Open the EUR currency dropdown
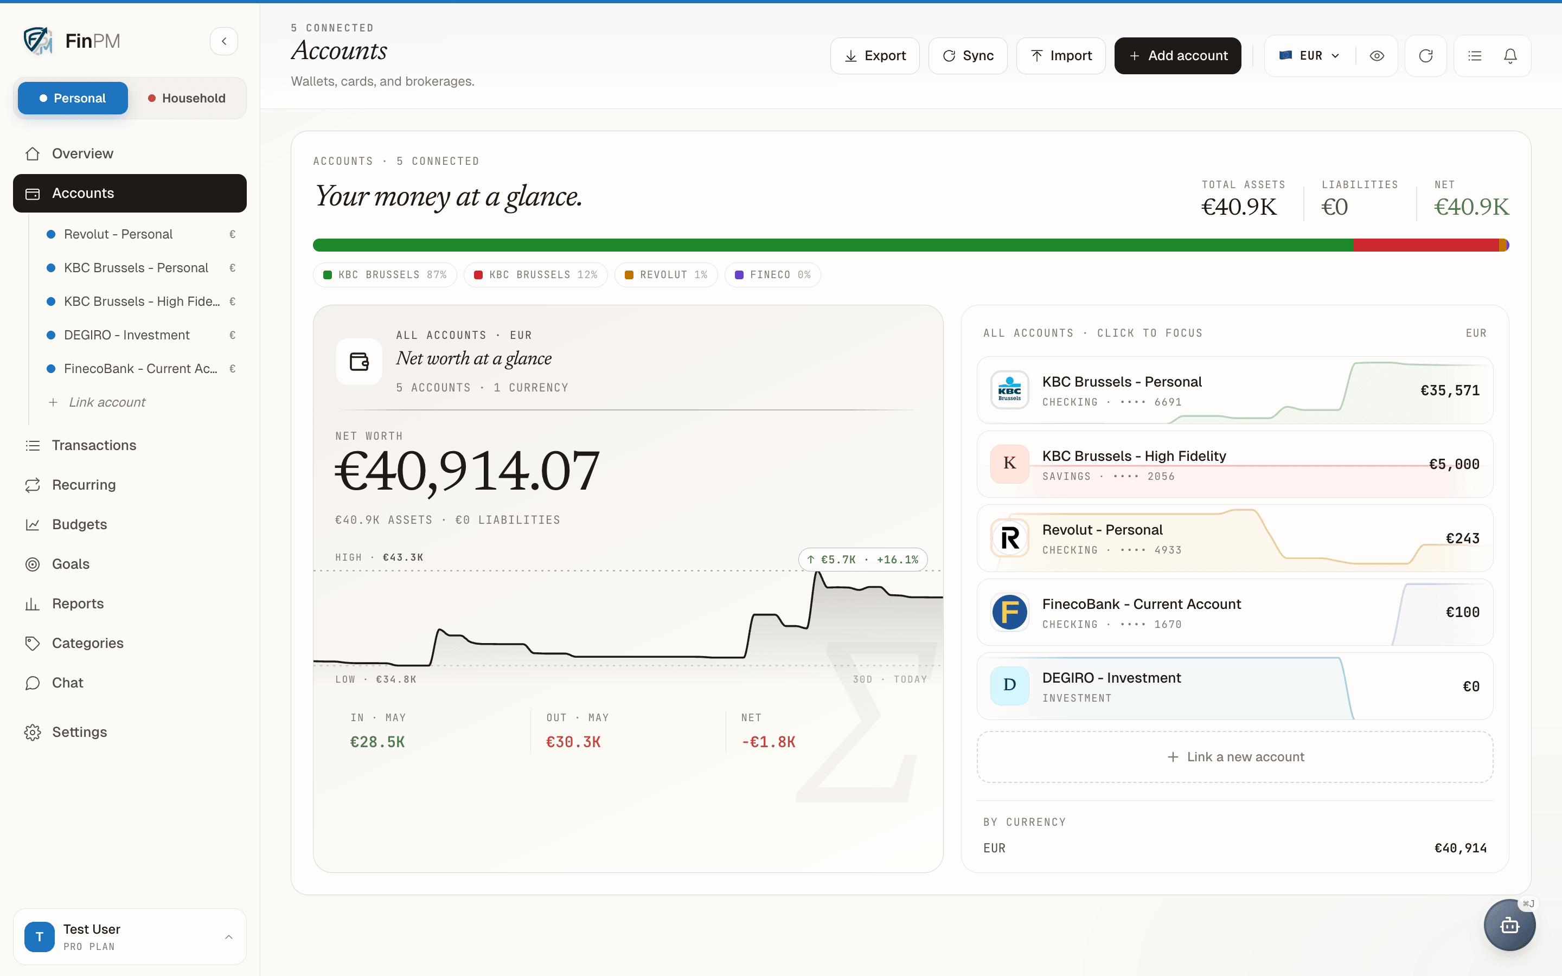The height and width of the screenshot is (976, 1562). tap(1310, 55)
